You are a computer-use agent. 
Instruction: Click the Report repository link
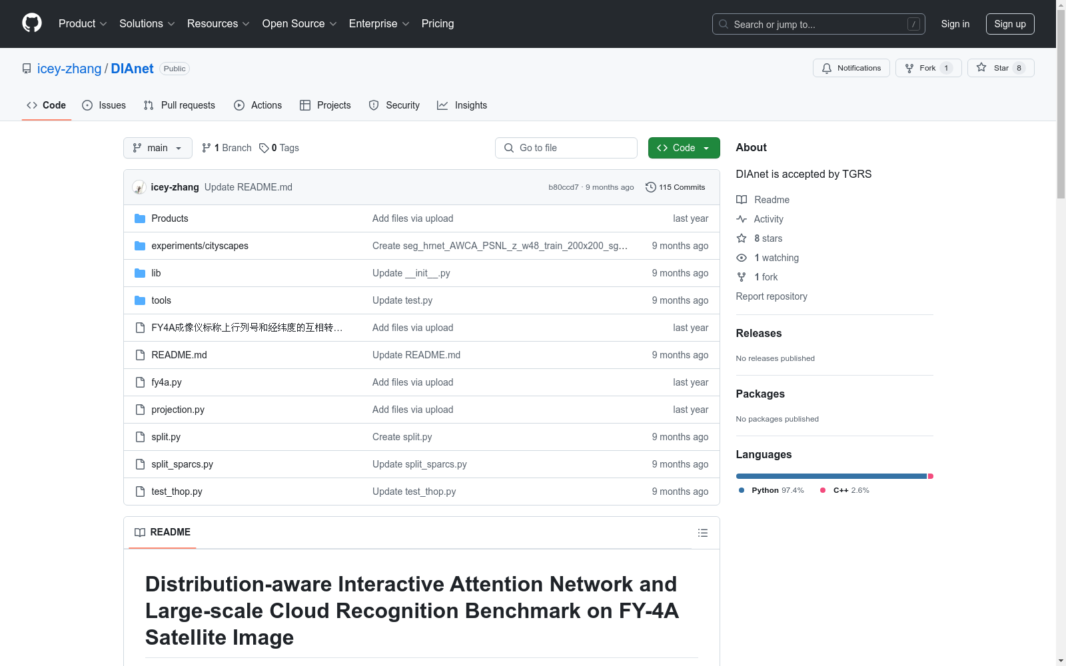tap(772, 296)
